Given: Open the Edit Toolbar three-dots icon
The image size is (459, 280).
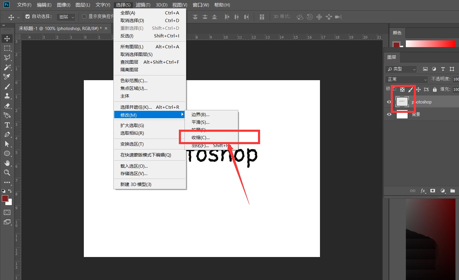Looking at the screenshot, I should tap(7, 182).
